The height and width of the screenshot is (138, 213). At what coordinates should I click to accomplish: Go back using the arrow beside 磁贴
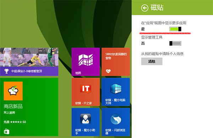point(144,8)
